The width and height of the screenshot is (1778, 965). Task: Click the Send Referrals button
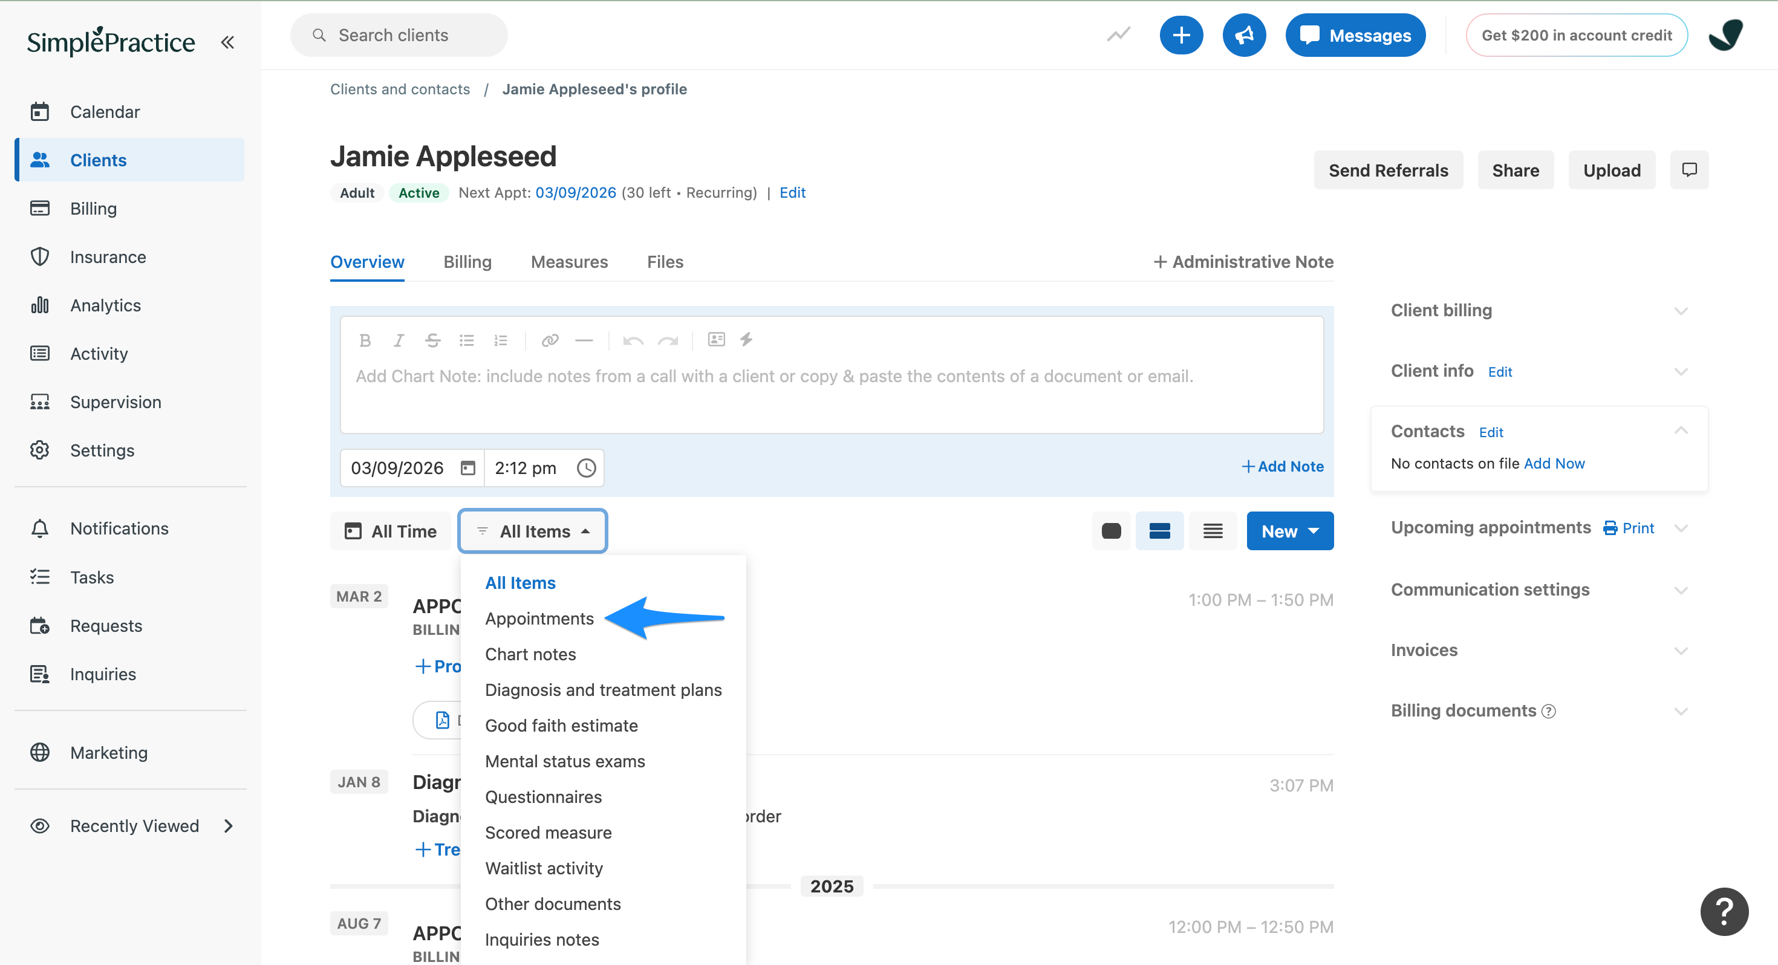pos(1387,170)
